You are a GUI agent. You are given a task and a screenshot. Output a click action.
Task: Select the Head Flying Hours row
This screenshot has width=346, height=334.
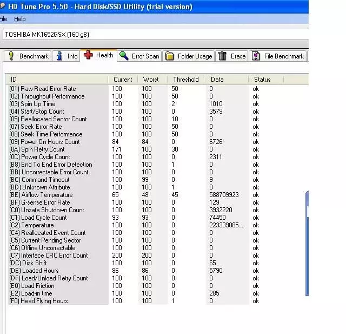pyautogui.click(x=135, y=301)
